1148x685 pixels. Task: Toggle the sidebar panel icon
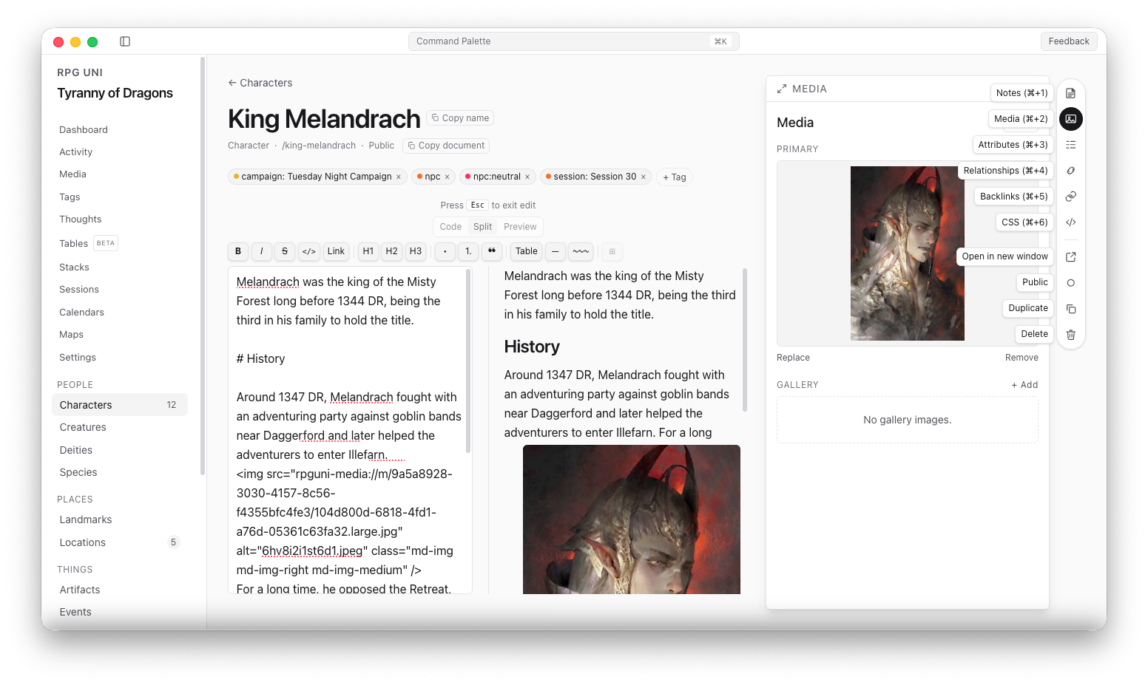pyautogui.click(x=125, y=41)
